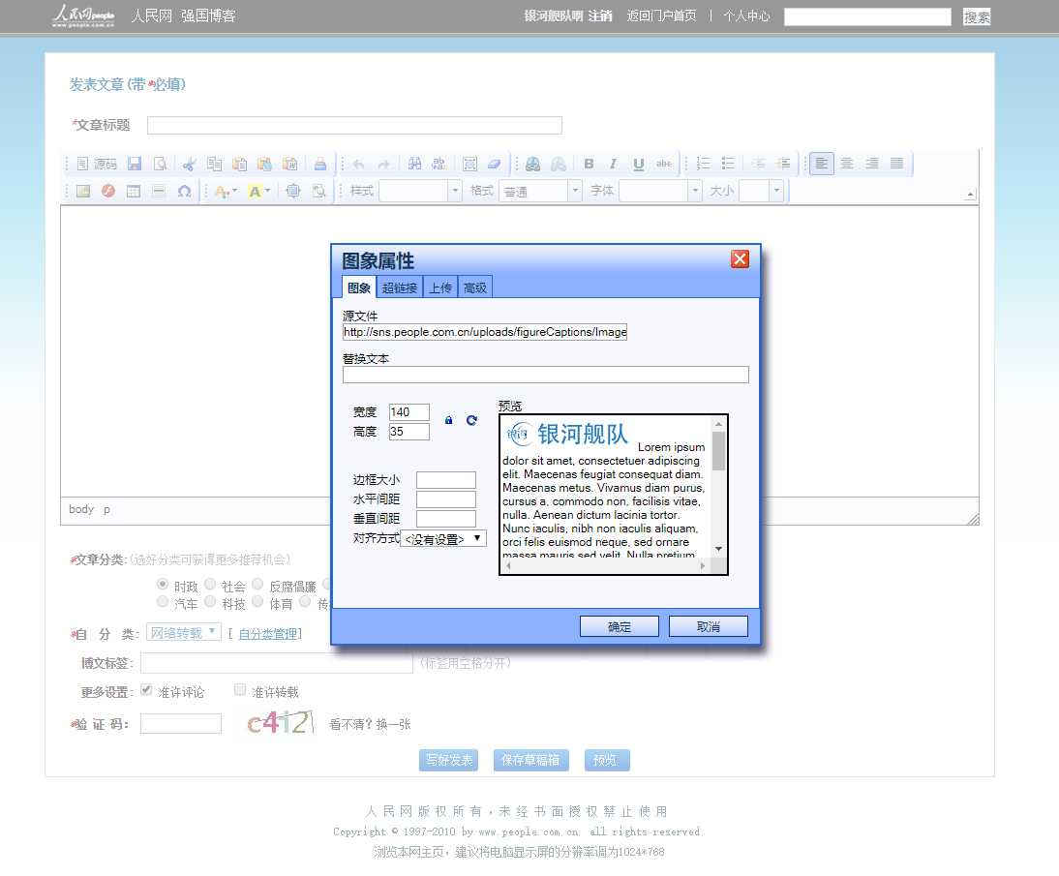Toggle the 准许评论 checkbox

tap(146, 690)
